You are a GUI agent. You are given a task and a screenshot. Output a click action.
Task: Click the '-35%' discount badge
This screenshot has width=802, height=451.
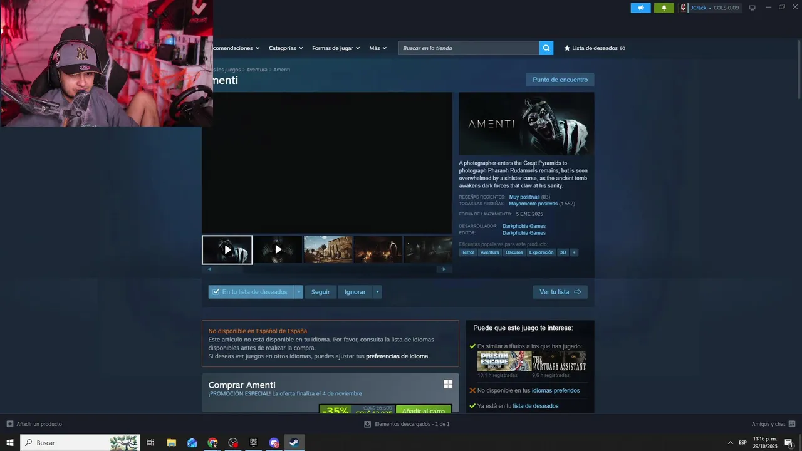(335, 410)
